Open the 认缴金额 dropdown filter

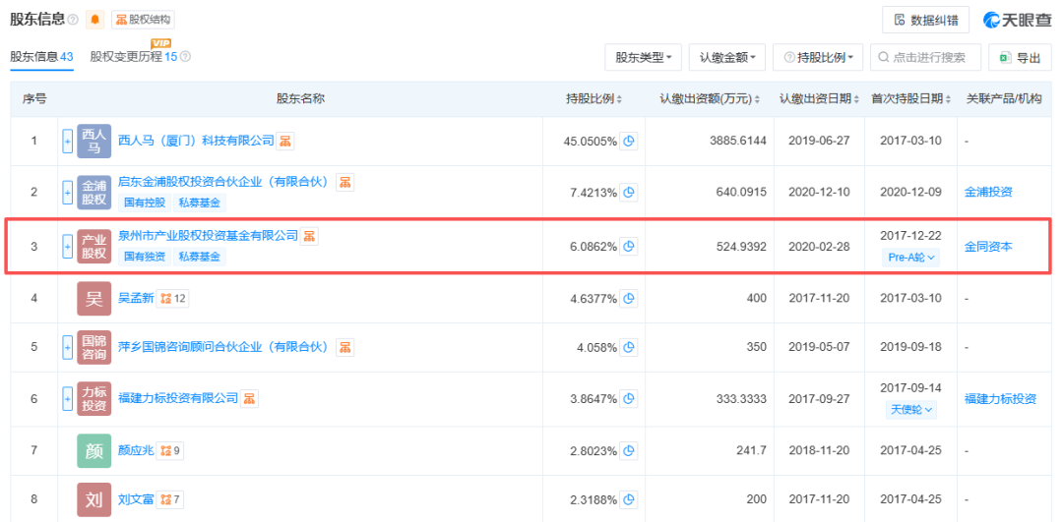coord(726,58)
